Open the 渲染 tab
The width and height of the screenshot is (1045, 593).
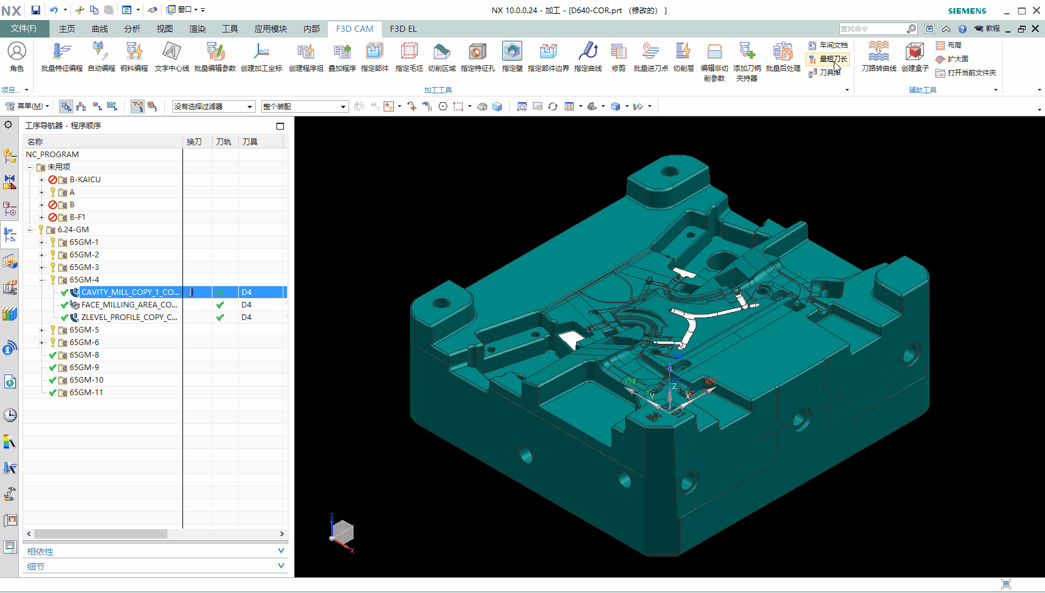point(197,29)
